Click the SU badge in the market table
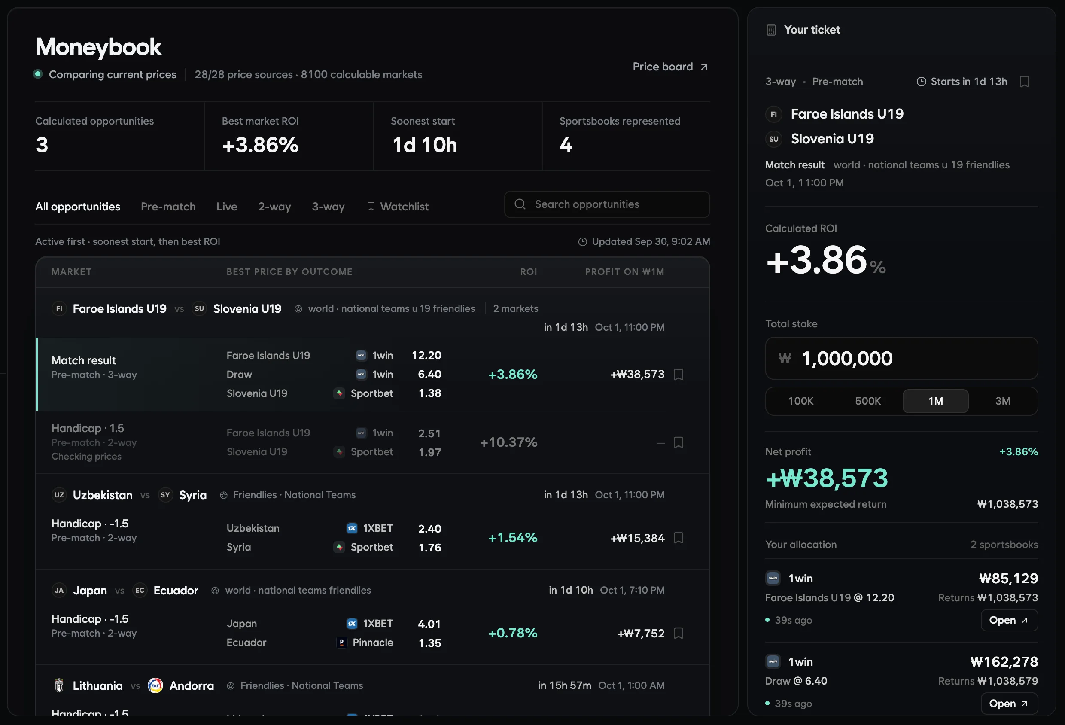Viewport: 1065px width, 725px height. point(199,308)
